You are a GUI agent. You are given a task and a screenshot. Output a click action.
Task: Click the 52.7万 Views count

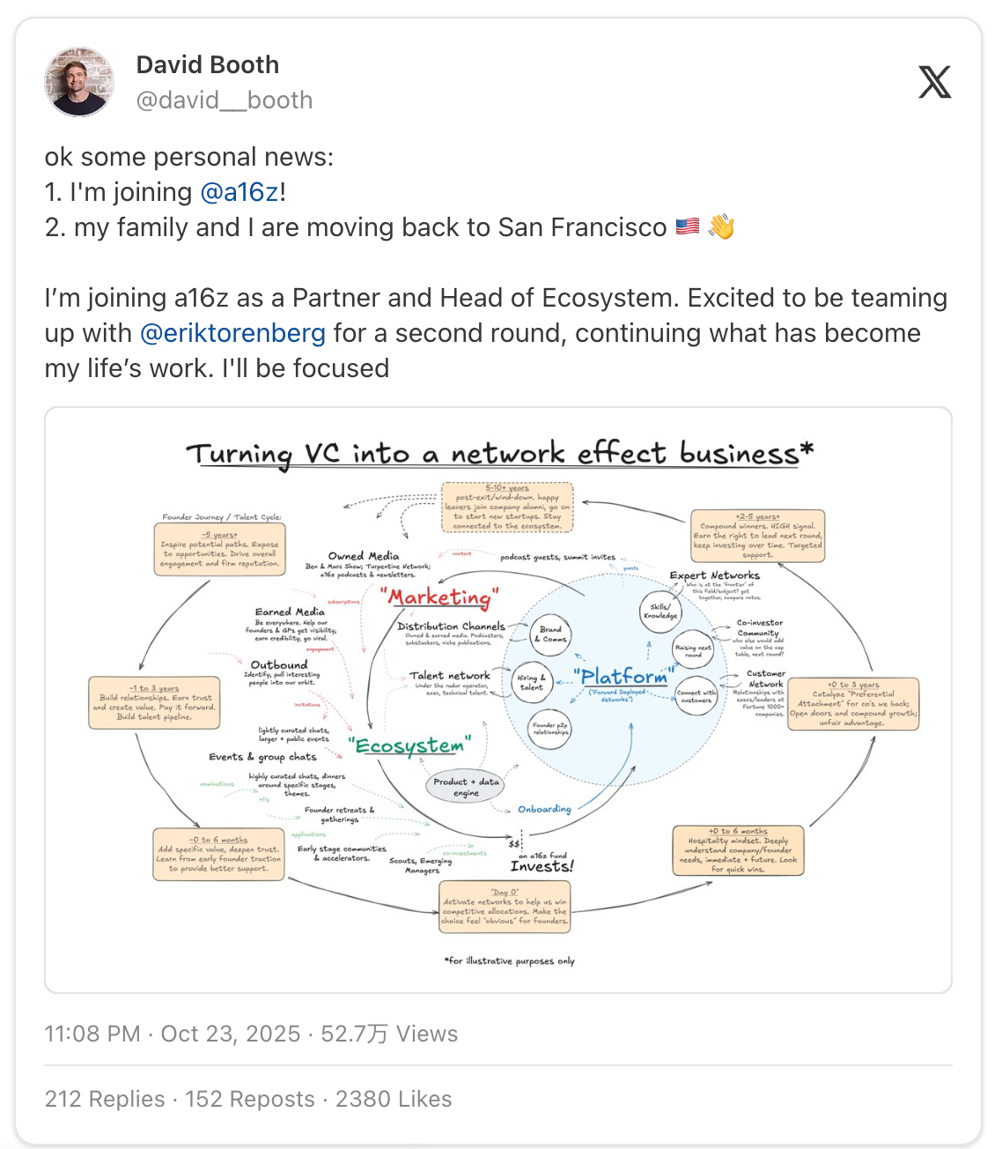389,1034
